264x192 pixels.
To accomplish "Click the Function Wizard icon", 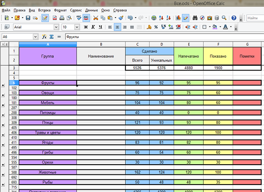I will pyautogui.click(x=44, y=37).
